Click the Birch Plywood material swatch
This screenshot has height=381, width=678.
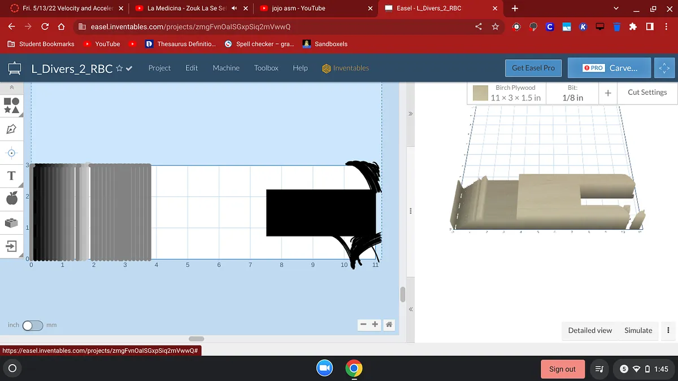pyautogui.click(x=481, y=93)
